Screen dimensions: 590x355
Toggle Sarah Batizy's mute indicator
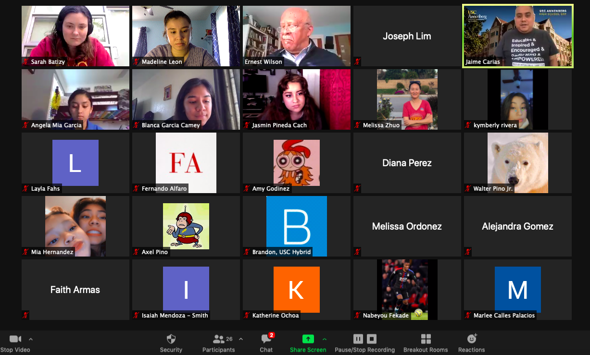tap(25, 61)
